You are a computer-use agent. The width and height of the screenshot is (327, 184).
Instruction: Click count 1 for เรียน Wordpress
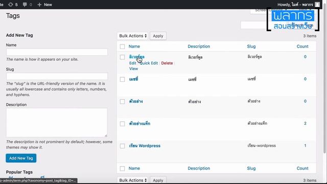[x=305, y=146]
